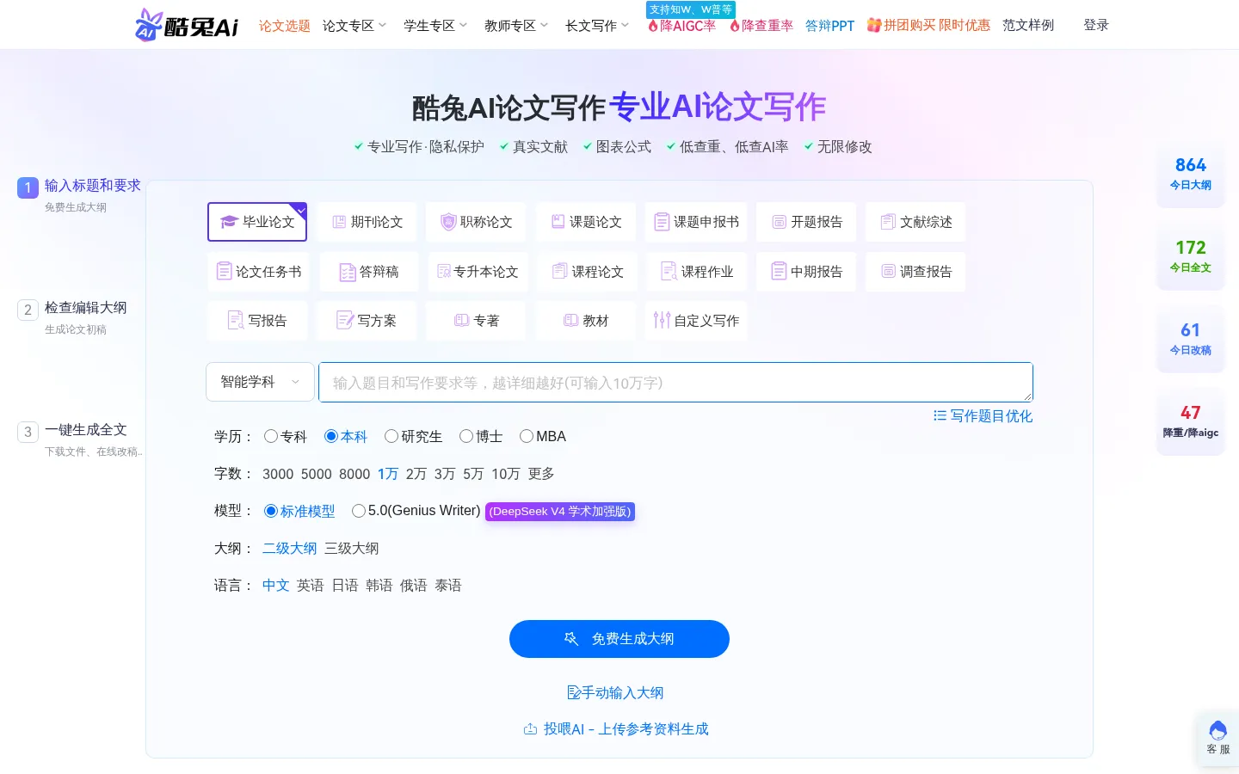Select the 二级大纲 outline option
Screen dimensions: 1239x774
point(289,549)
